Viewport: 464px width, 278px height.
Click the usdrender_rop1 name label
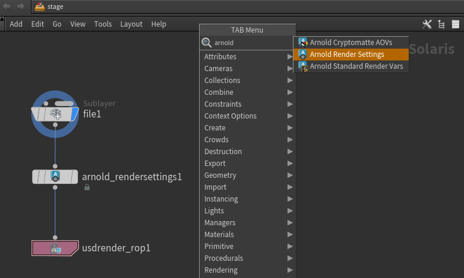pyautogui.click(x=116, y=248)
